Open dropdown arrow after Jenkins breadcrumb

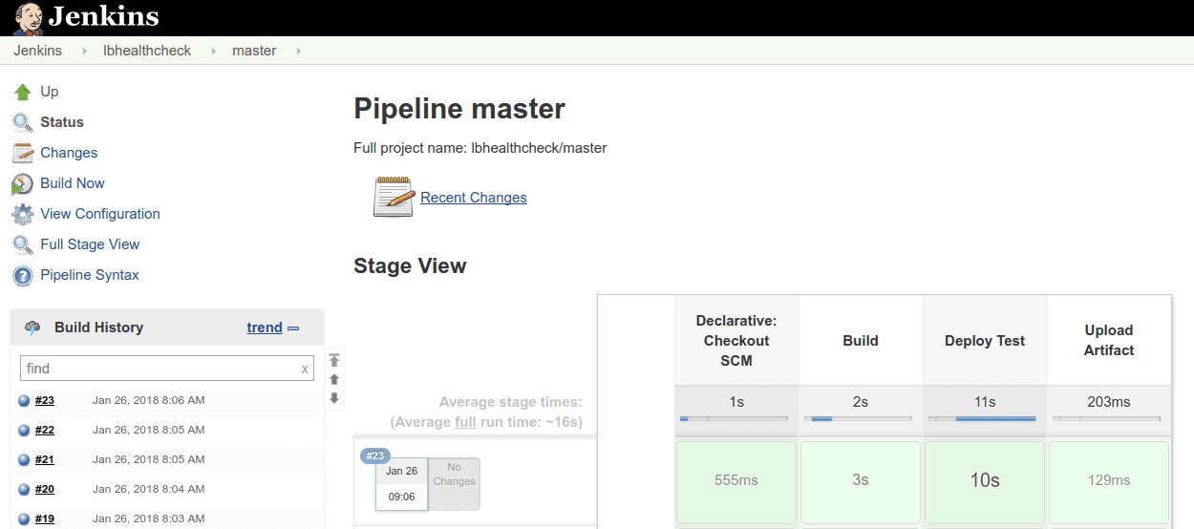(x=83, y=51)
